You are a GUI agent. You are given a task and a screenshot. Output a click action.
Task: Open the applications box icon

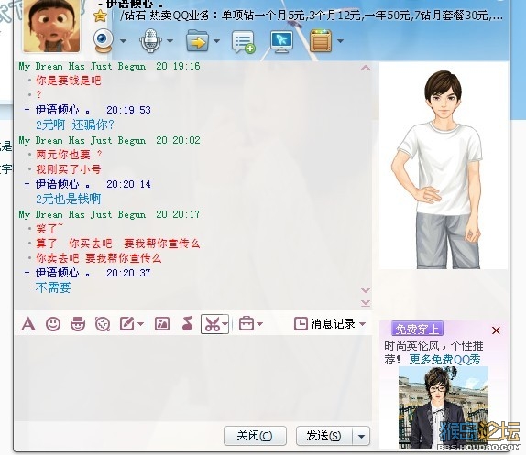click(321, 41)
